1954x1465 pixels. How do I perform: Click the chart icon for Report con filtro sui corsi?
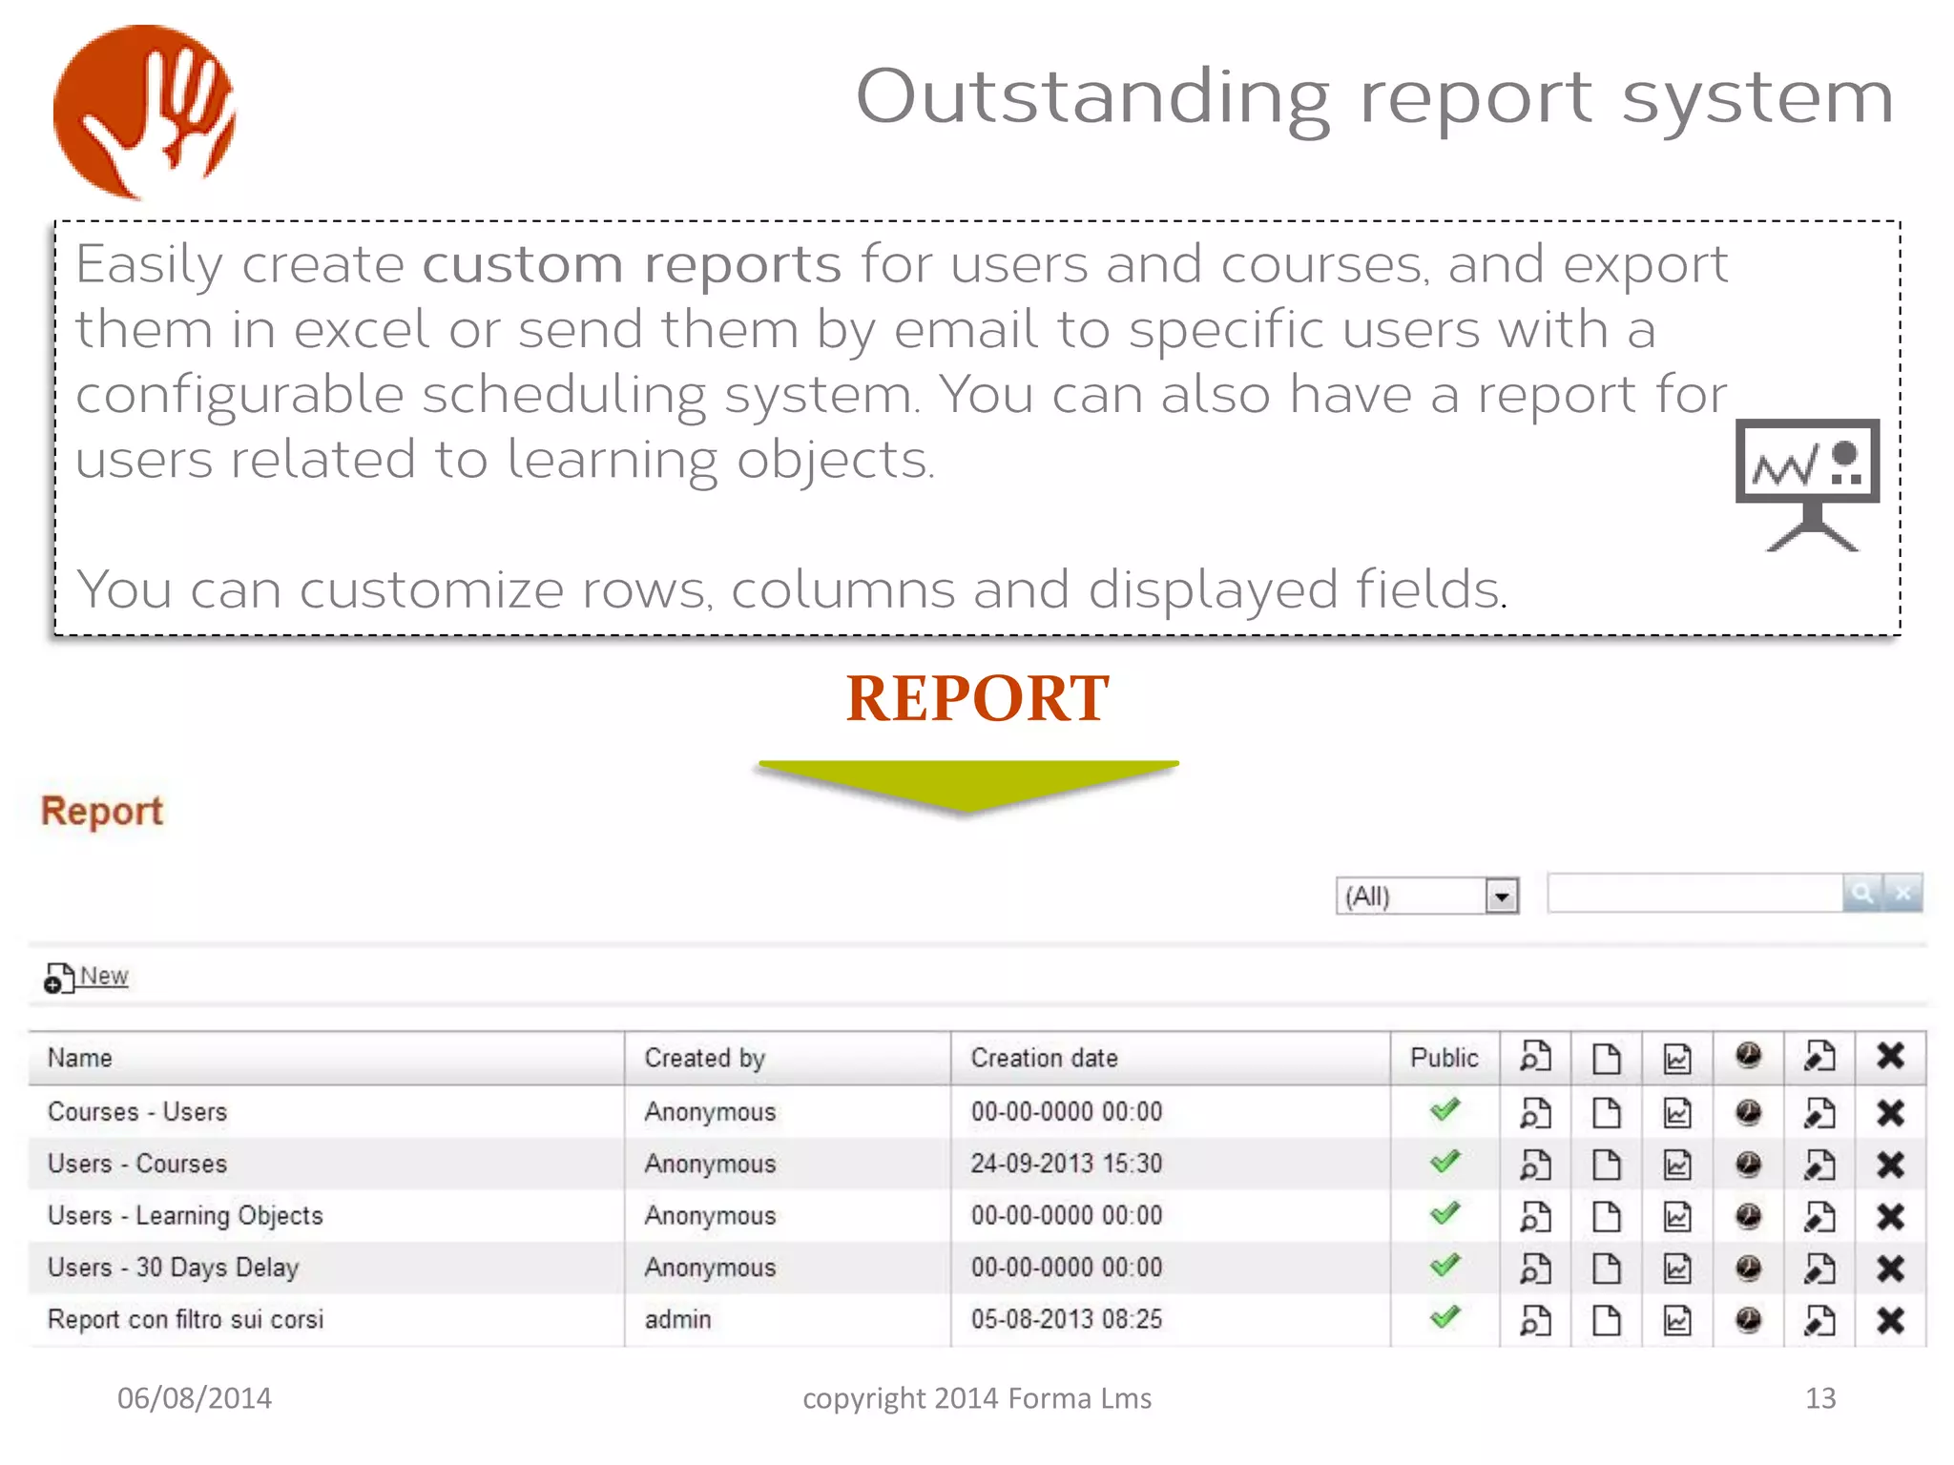point(1677,1320)
